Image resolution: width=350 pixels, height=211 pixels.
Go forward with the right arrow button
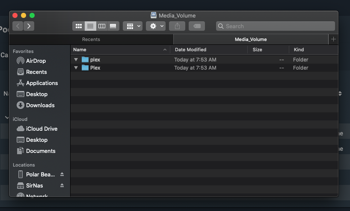(x=29, y=26)
